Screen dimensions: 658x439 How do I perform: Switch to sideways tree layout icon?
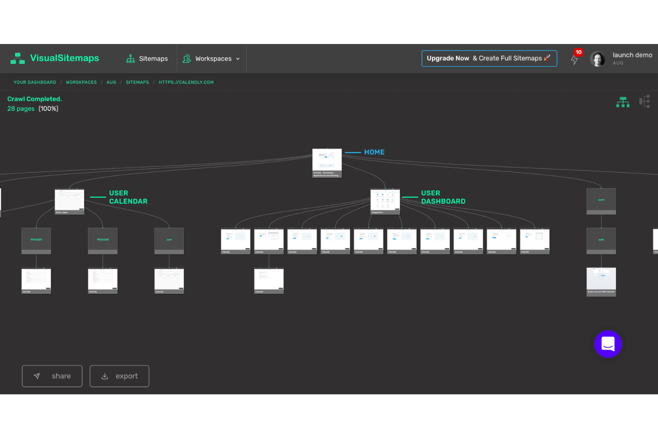point(645,102)
